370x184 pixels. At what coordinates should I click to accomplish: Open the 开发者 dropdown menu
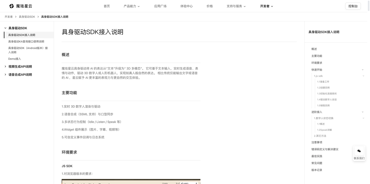(x=267, y=6)
